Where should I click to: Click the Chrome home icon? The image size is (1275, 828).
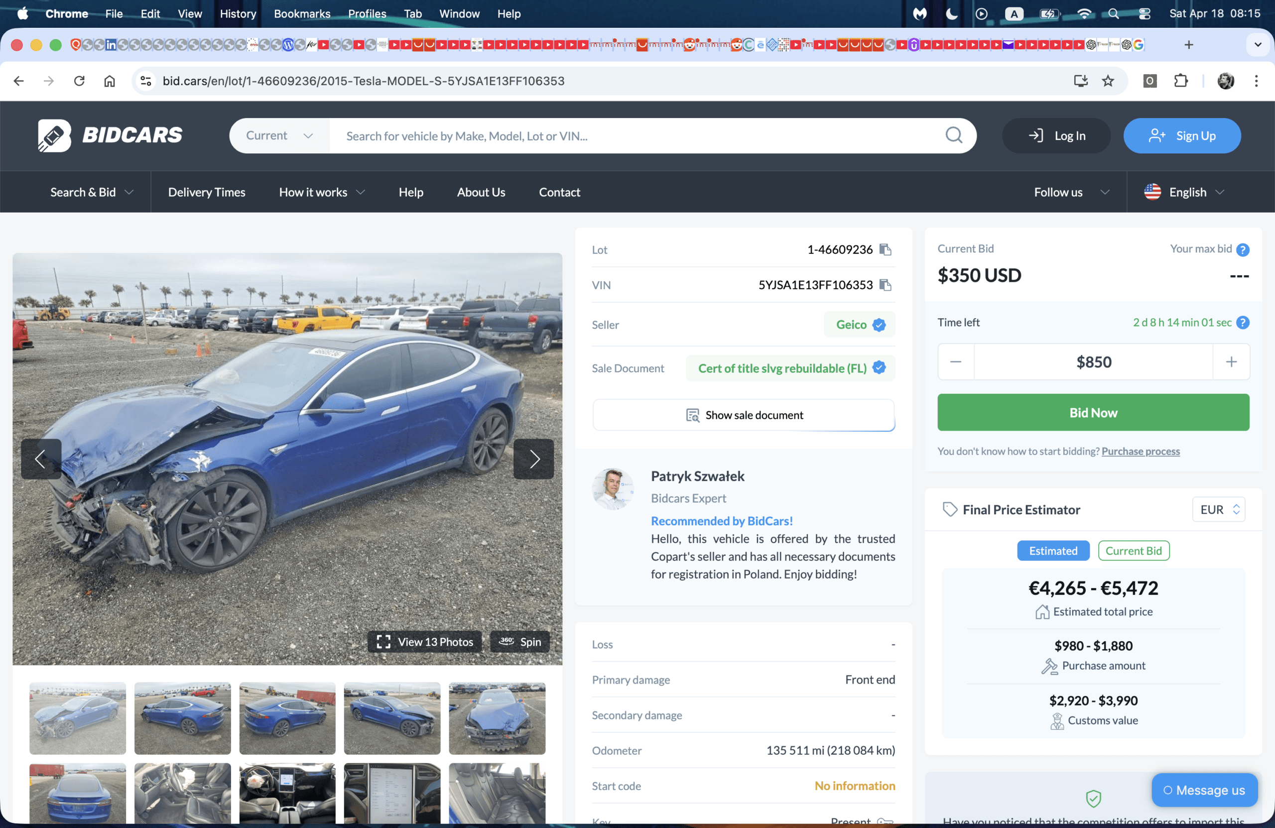(109, 81)
